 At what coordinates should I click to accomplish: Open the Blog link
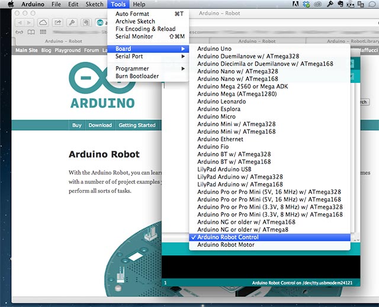(x=46, y=50)
